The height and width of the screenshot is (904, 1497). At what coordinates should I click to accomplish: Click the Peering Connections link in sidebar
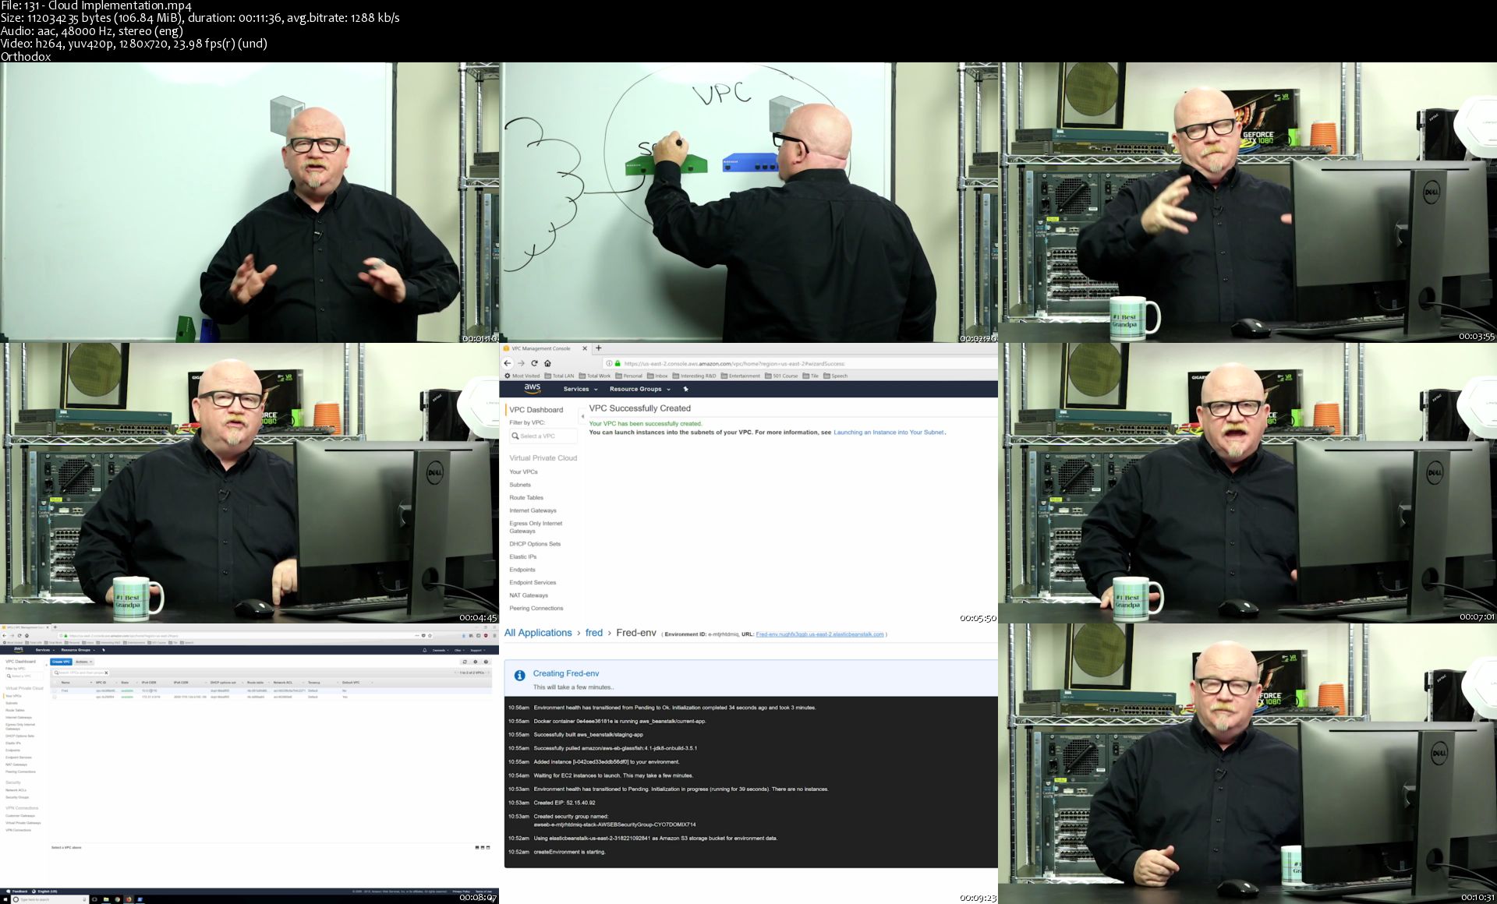point(536,607)
